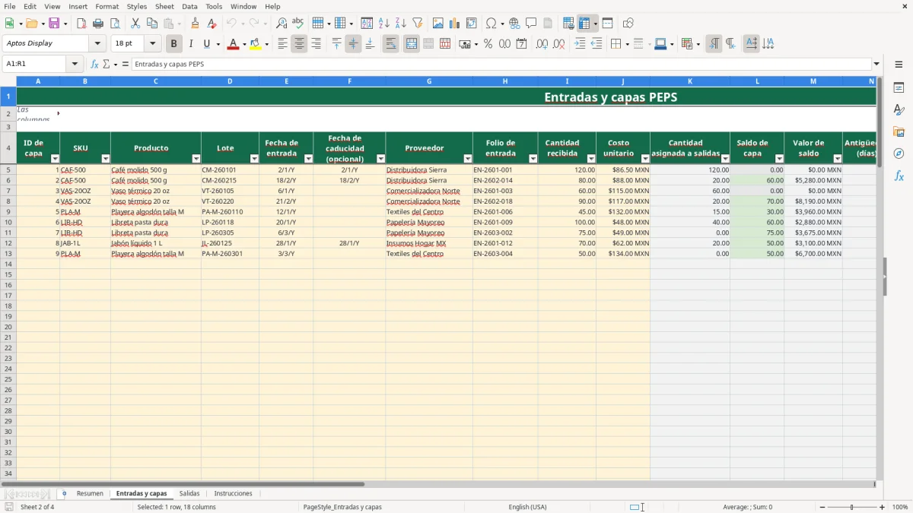Viewport: 913px width, 513px height.
Task: Apply red font color
Action: point(232,44)
